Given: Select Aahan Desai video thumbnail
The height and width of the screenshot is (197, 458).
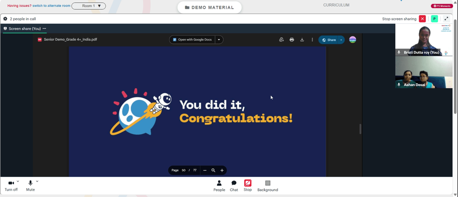Looking at the screenshot, I should tap(424, 72).
